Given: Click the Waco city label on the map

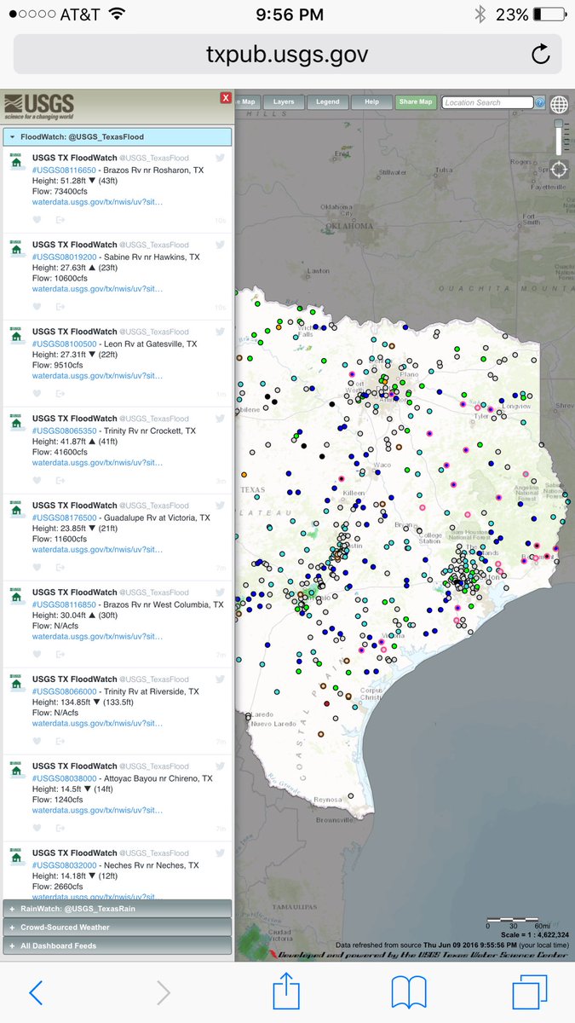Looking at the screenshot, I should coord(383,465).
